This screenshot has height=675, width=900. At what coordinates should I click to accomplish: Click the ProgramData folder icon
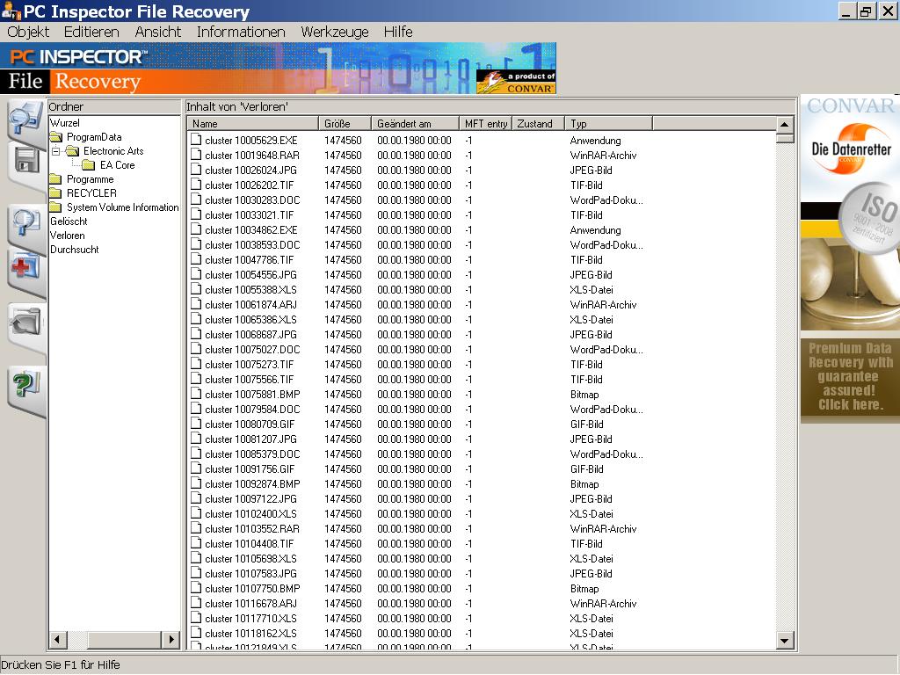coord(55,136)
